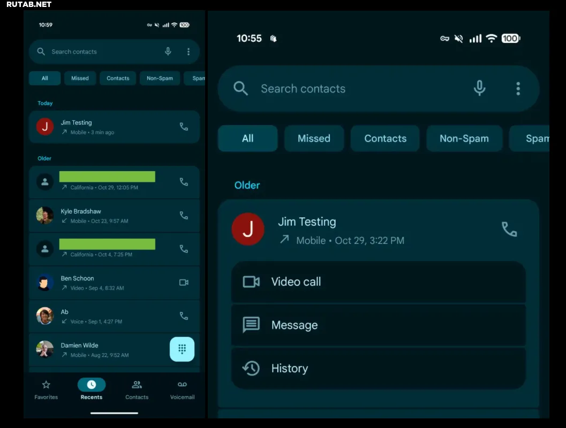Tap the call icon next to Ab
This screenshot has height=428, width=566.
coord(184,316)
